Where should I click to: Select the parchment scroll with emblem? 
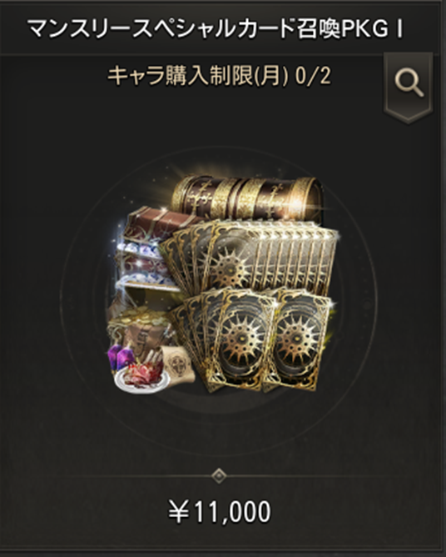[177, 364]
